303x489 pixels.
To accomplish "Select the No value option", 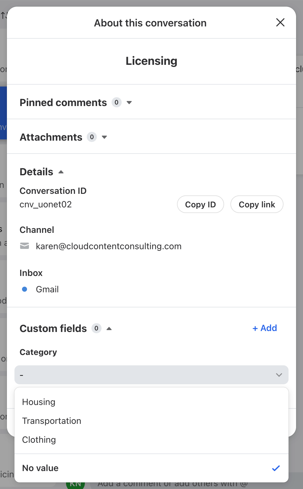I will [41, 468].
